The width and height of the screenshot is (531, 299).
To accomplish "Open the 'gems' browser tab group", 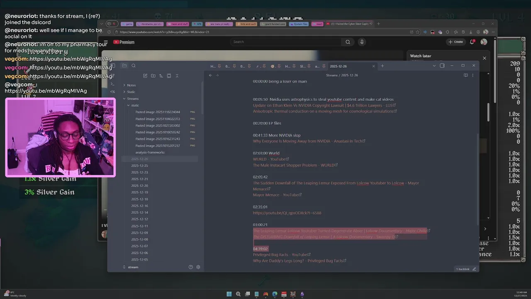I will click(x=127, y=24).
